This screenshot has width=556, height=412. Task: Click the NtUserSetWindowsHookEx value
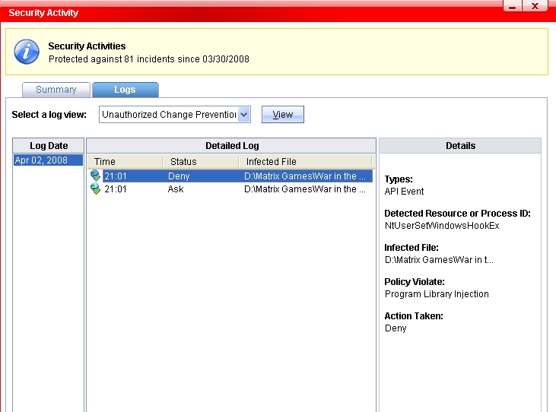pos(442,226)
